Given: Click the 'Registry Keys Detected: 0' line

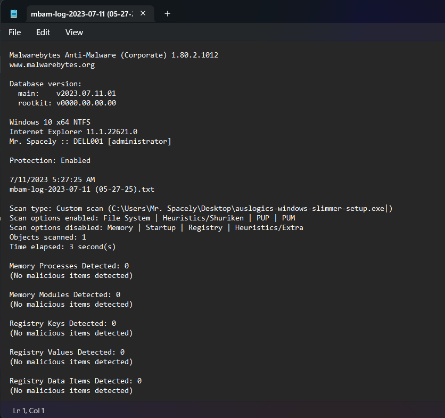Looking at the screenshot, I should [x=63, y=323].
